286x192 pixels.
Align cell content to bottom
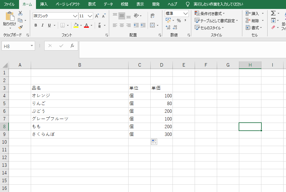point(129,17)
